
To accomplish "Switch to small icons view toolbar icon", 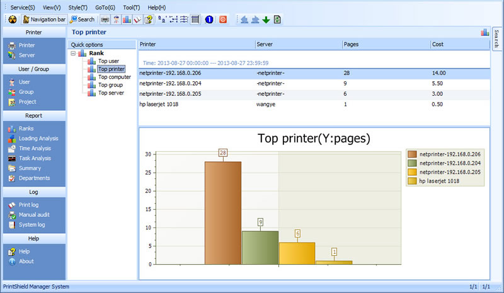I will (173, 20).
